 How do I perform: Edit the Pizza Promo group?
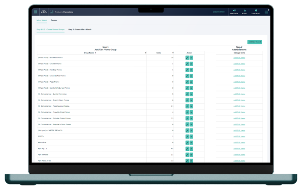(187, 82)
